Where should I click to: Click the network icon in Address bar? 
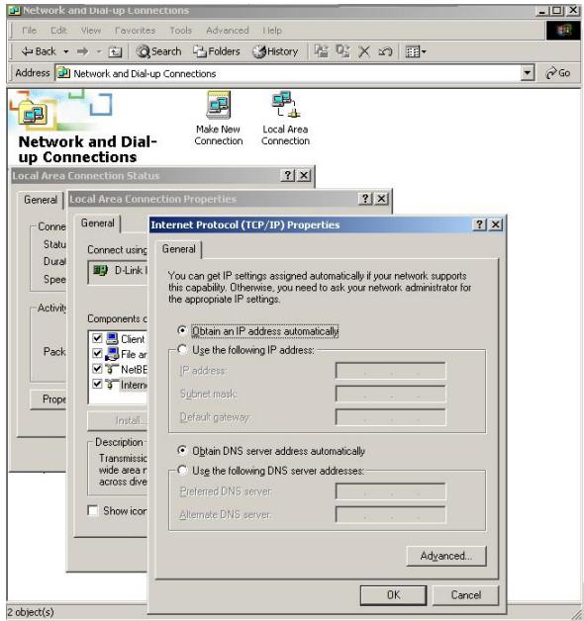(63, 73)
